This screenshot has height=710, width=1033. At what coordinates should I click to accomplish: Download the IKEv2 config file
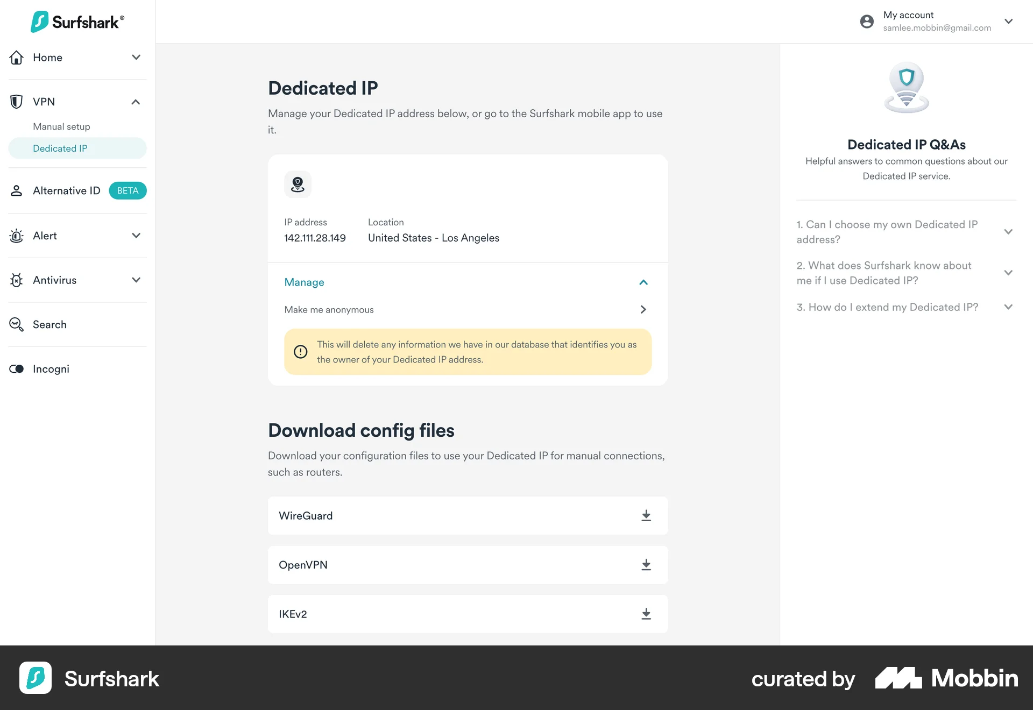click(646, 614)
